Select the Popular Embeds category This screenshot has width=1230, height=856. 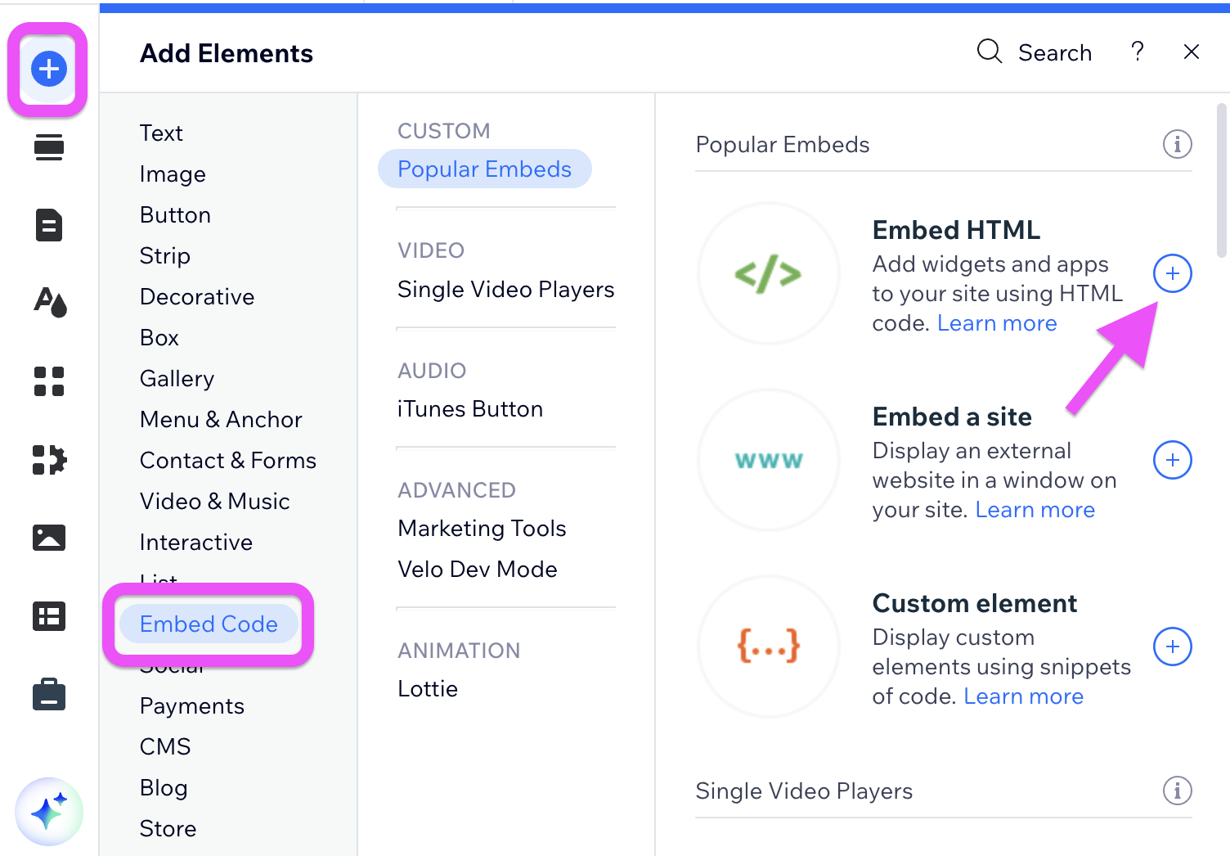pos(484,169)
